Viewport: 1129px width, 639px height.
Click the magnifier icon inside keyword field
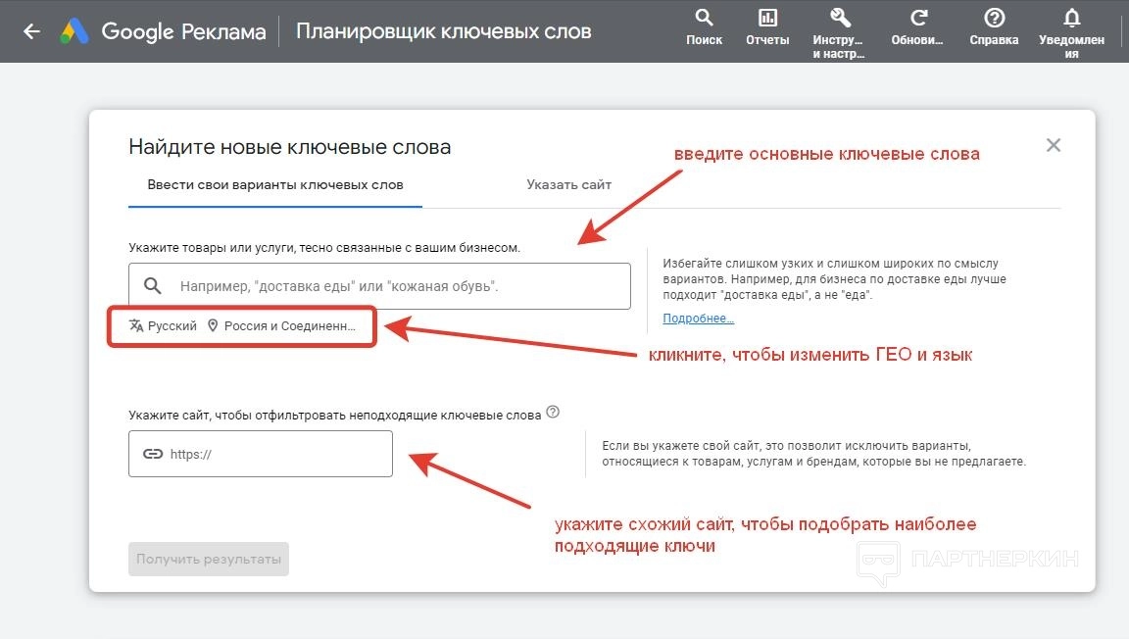pyautogui.click(x=152, y=286)
